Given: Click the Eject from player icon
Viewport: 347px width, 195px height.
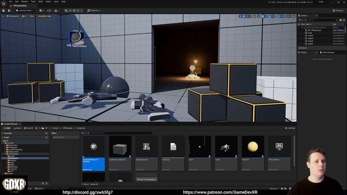Looking at the screenshot, I should pos(78,11).
